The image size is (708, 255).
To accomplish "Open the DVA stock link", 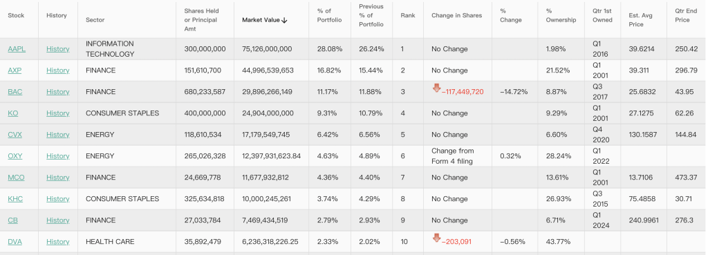I will pyautogui.click(x=15, y=242).
